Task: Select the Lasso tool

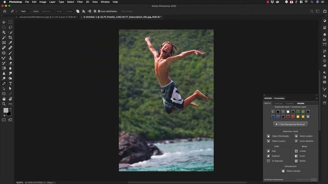Action: coord(10,27)
